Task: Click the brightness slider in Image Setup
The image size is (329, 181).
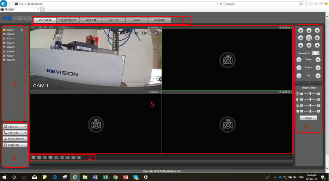Action: 310,94
